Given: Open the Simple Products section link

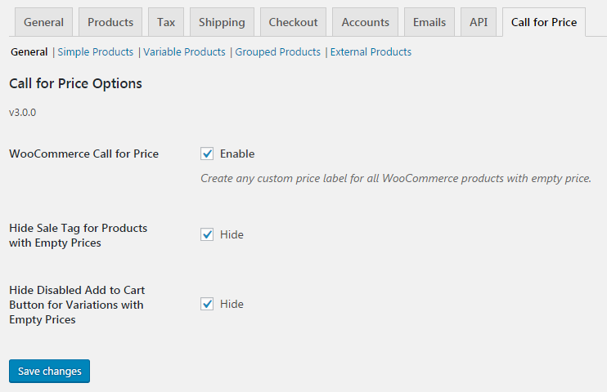Looking at the screenshot, I should pyautogui.click(x=95, y=51).
